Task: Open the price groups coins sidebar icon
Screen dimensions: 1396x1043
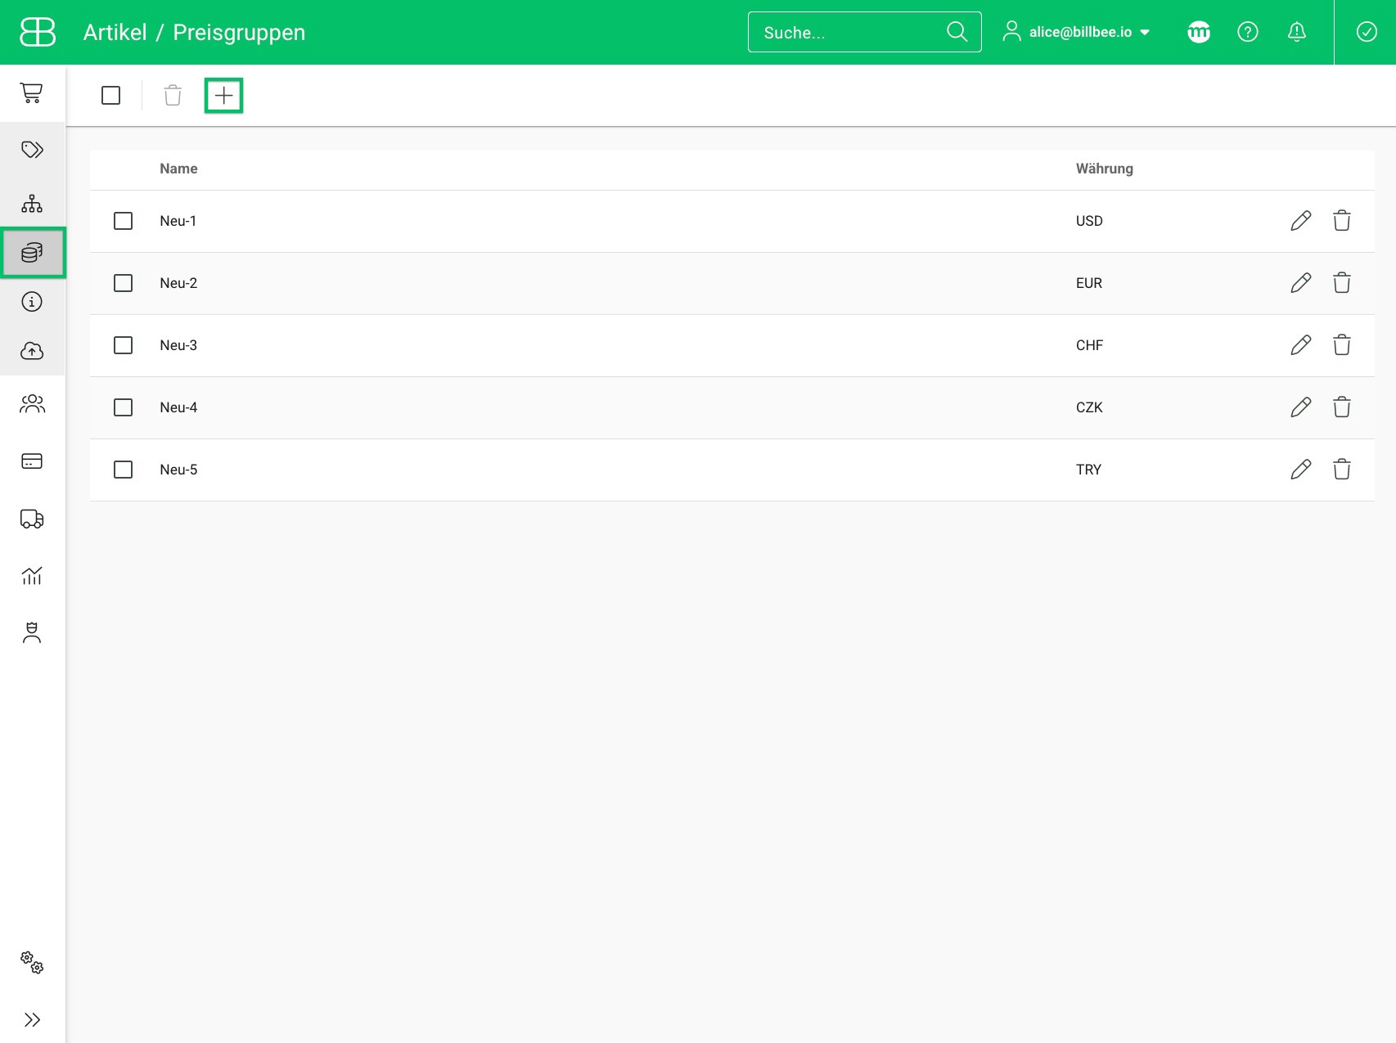Action: (x=32, y=253)
